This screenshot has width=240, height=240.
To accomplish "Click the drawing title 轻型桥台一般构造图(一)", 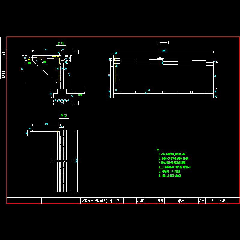I will point(97,201).
